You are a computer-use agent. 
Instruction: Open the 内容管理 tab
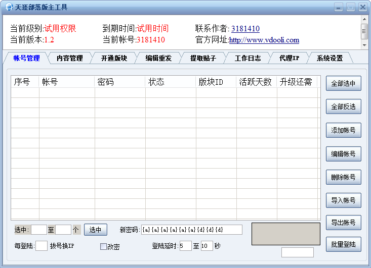tap(70, 58)
